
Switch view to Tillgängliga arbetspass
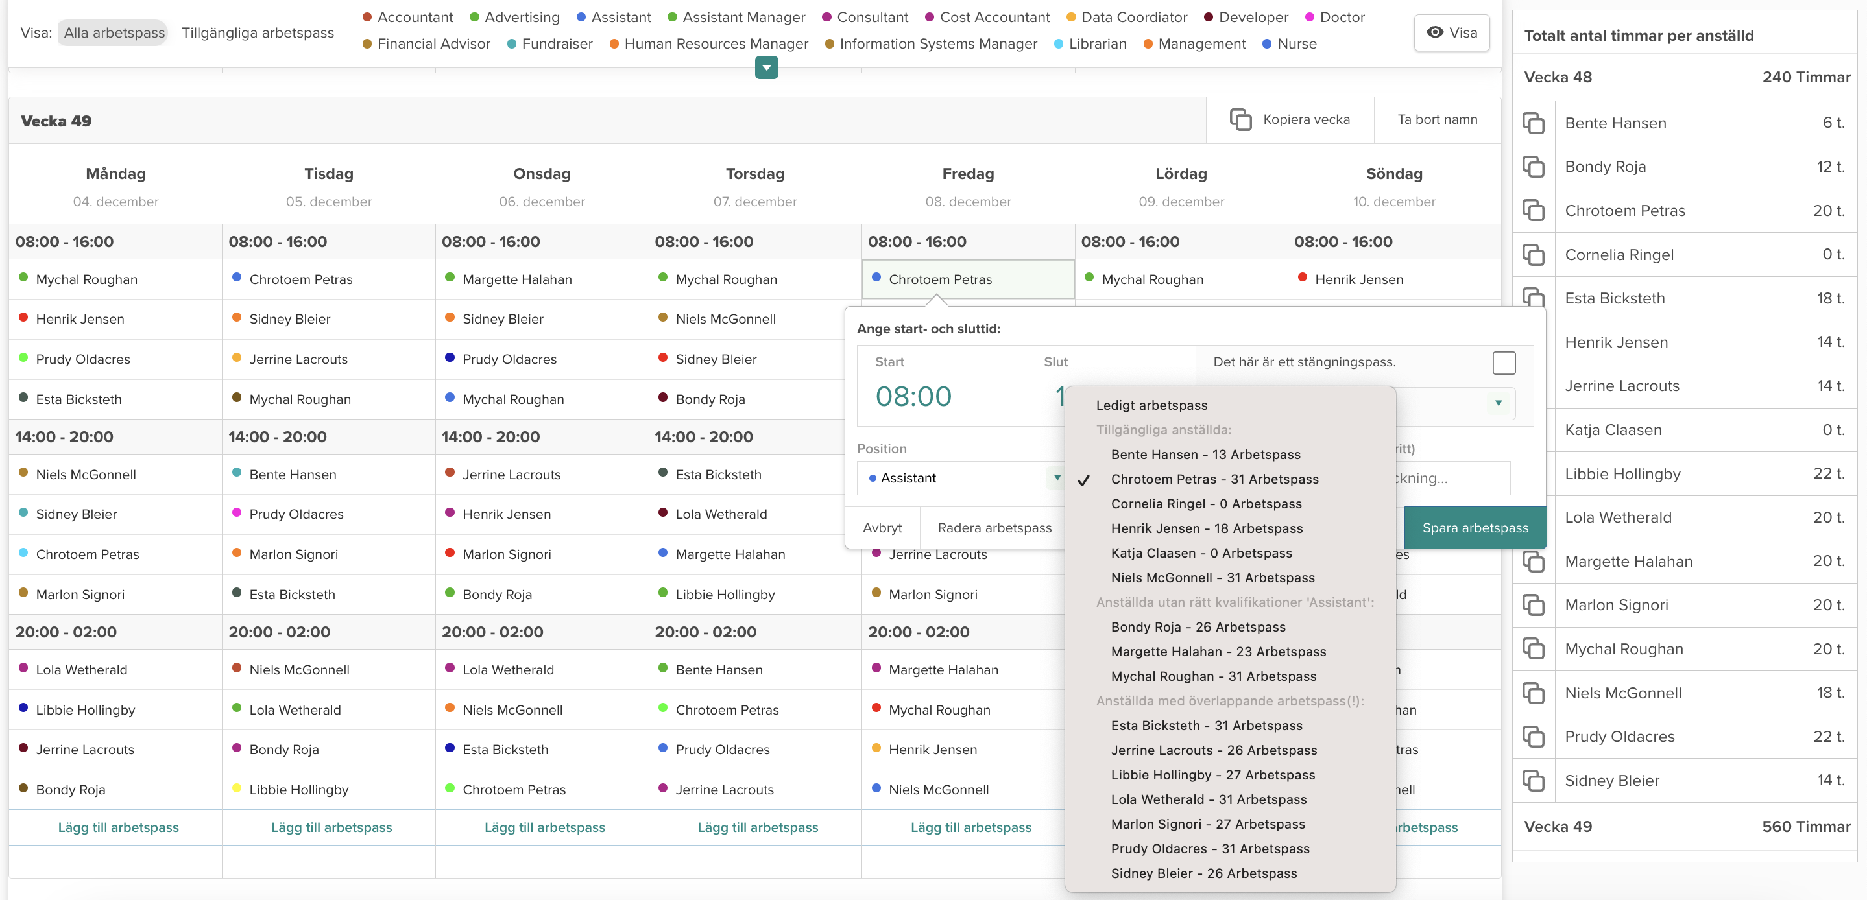(x=258, y=32)
